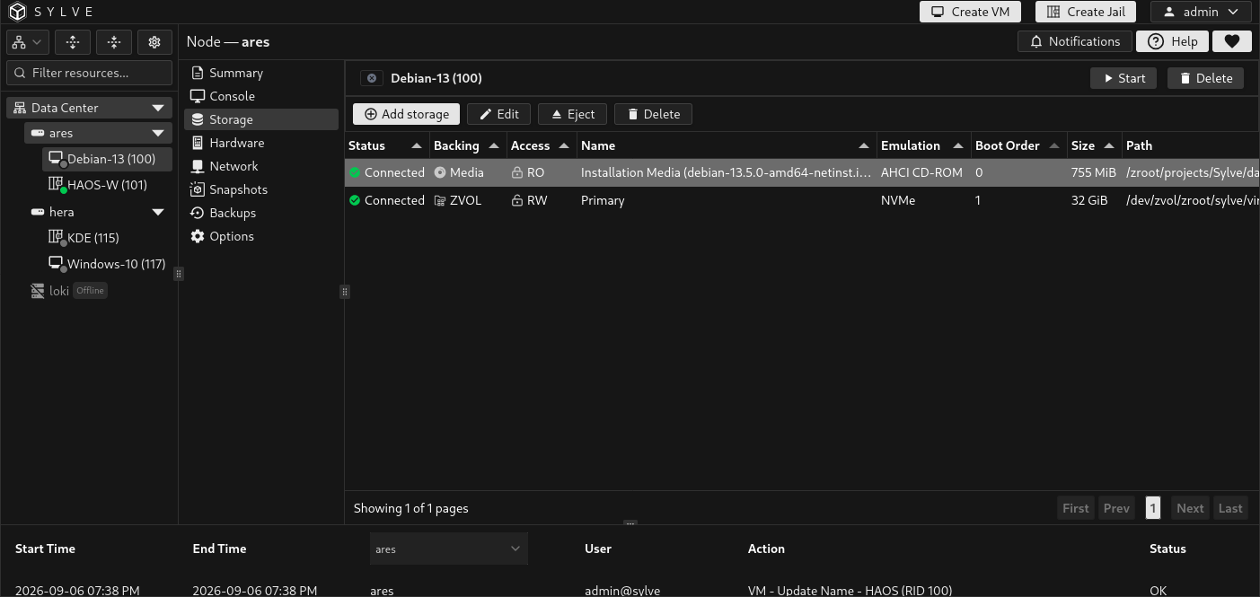The width and height of the screenshot is (1260, 597).
Task: Click the Help button
Action: coord(1172,41)
